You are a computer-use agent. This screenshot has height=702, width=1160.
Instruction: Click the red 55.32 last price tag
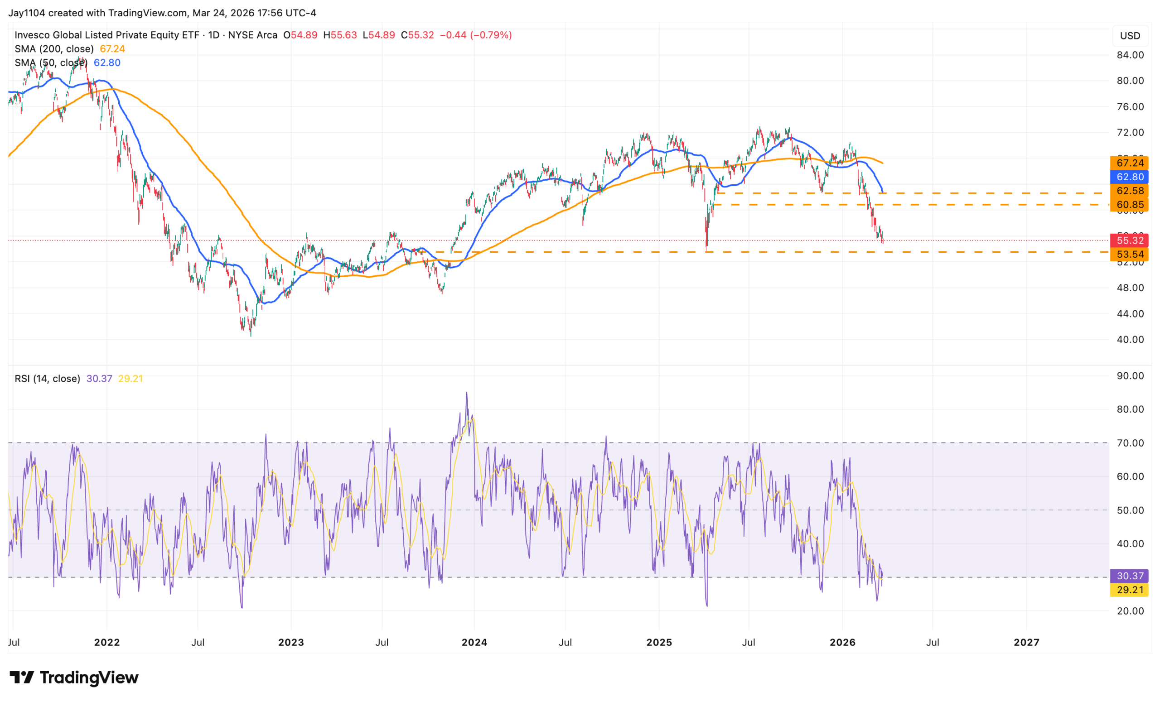[1129, 240]
